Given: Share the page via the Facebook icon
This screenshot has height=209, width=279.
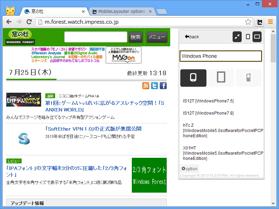Looking at the screenshot, I should click(x=163, y=86).
